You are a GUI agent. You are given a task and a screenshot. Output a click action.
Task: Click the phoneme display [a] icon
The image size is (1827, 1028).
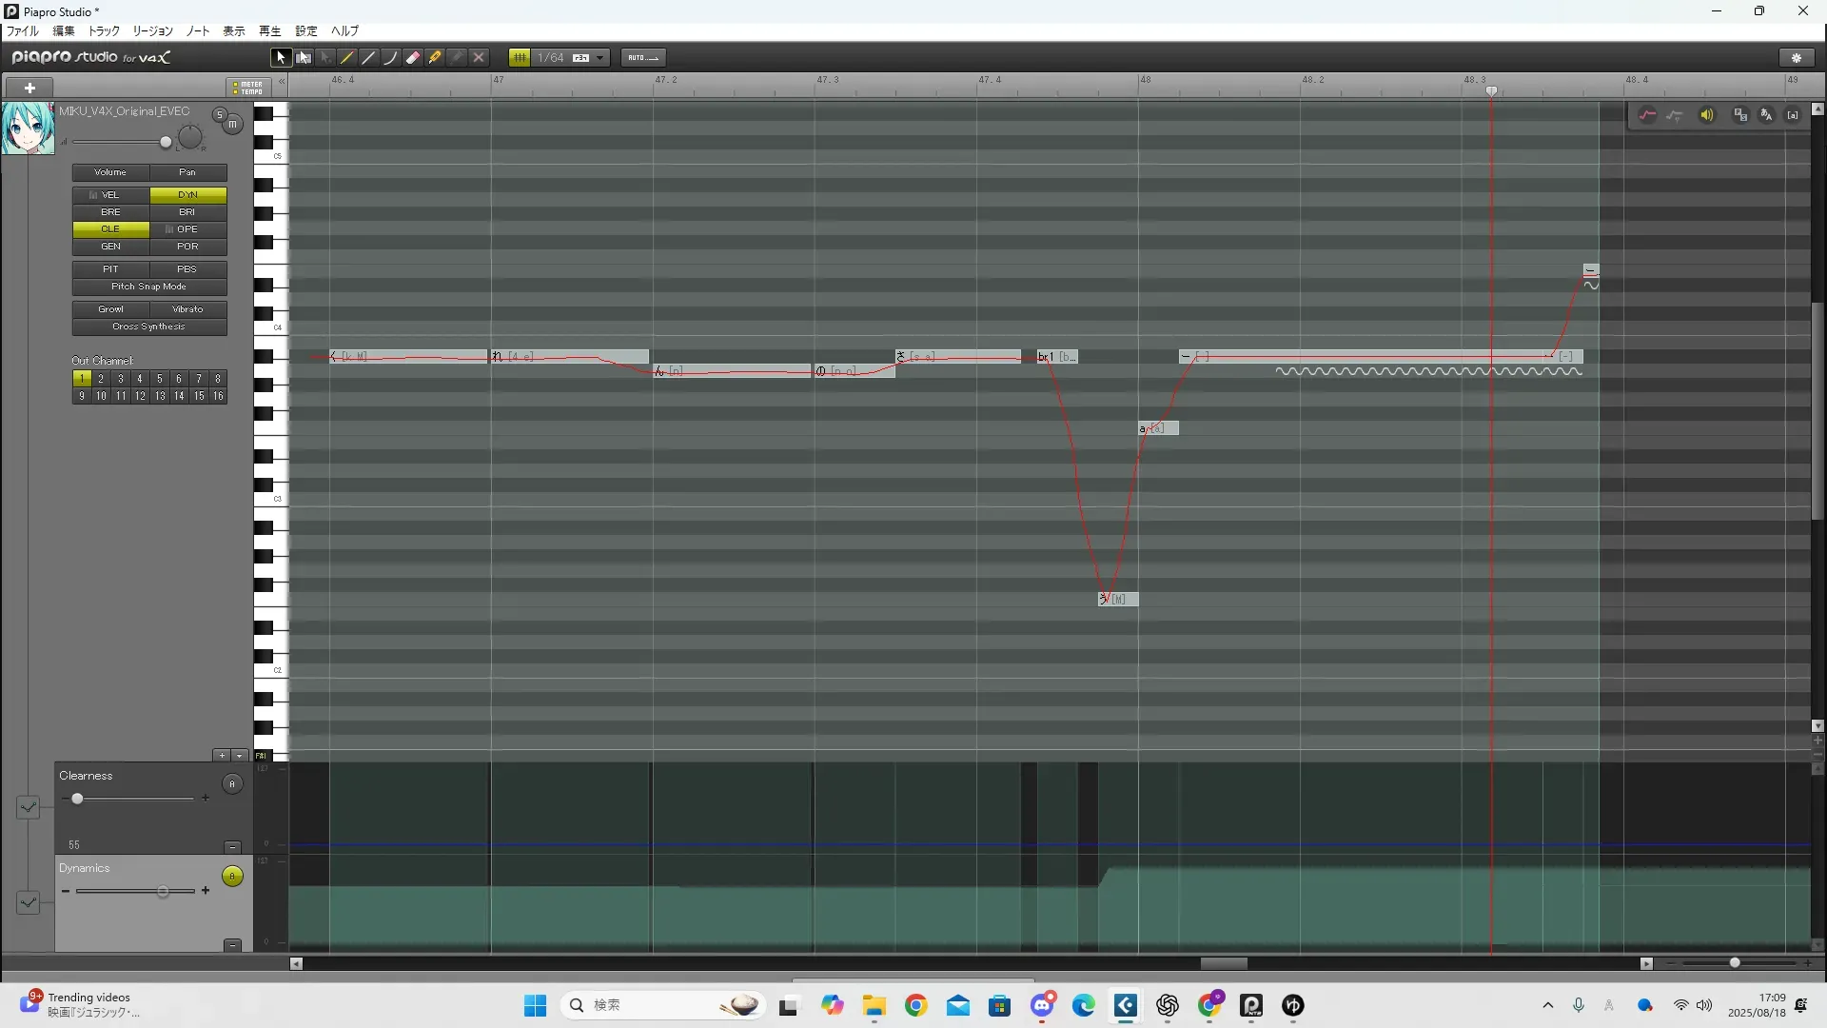tap(1793, 115)
